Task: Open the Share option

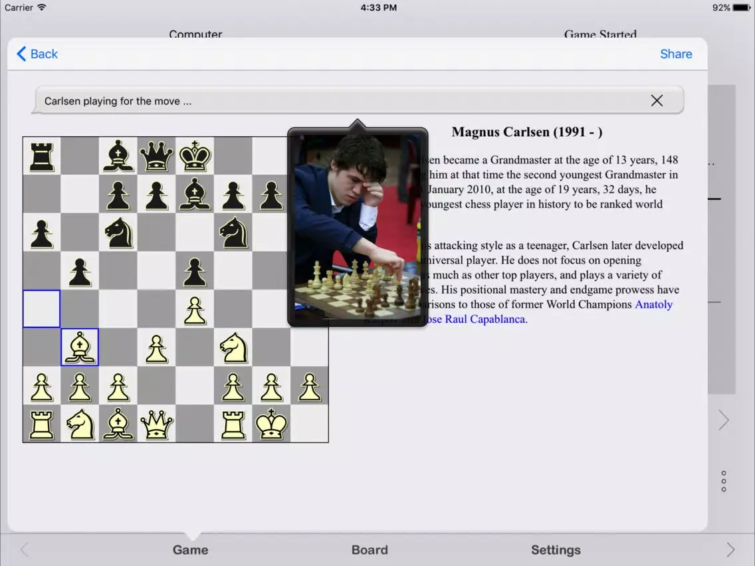Action: (675, 54)
